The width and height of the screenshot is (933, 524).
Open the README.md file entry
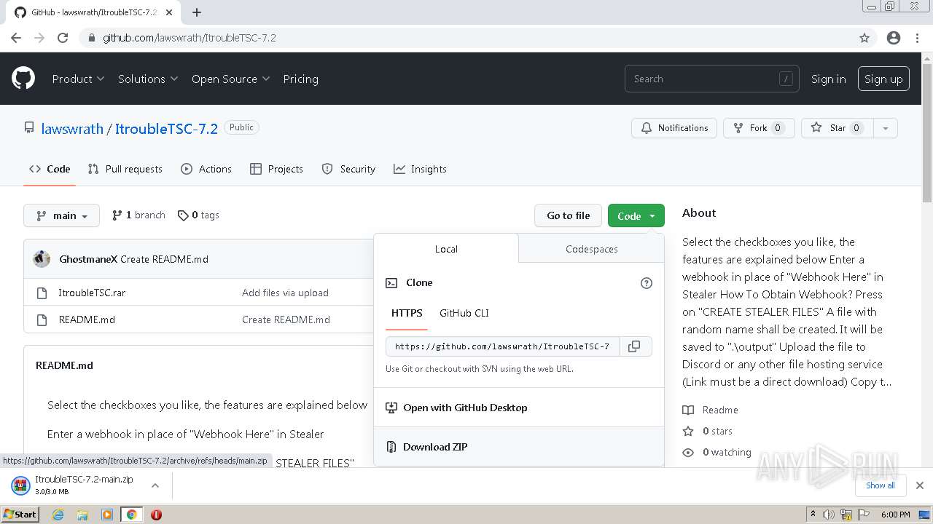pos(87,319)
